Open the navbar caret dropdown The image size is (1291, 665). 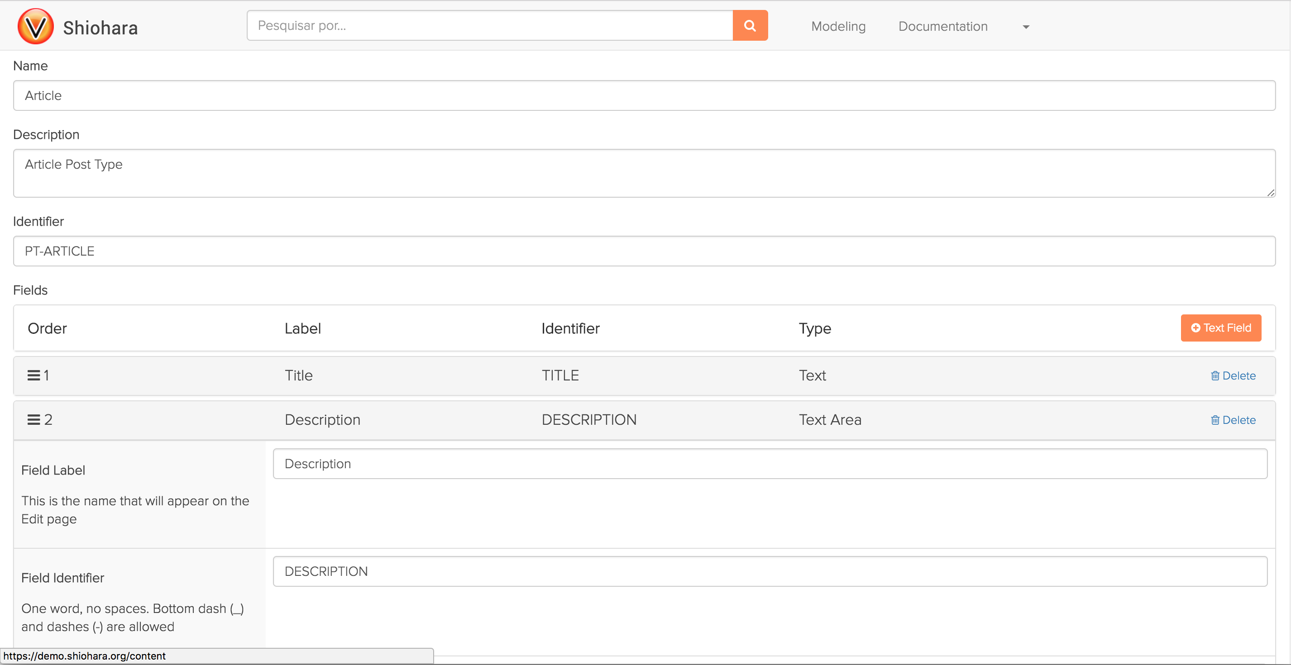click(x=1026, y=27)
